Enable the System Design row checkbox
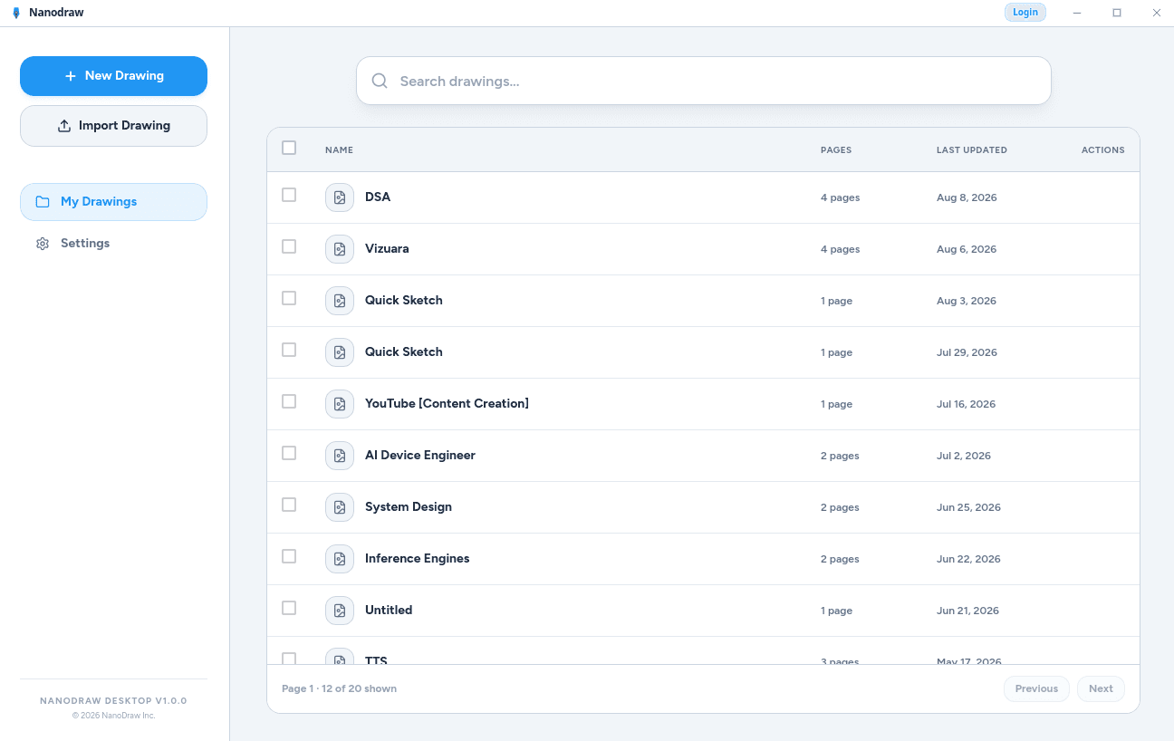The width and height of the screenshot is (1174, 741). (289, 505)
